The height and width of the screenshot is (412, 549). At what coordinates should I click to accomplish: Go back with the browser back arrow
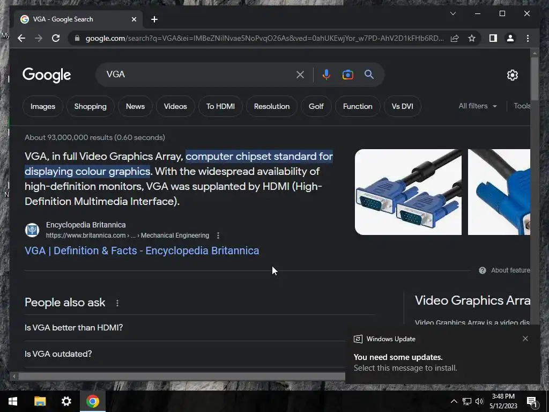(x=21, y=38)
